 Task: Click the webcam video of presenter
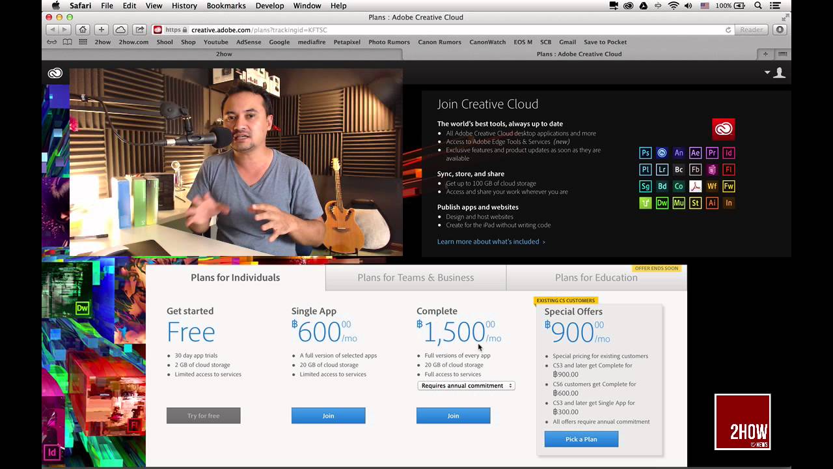[x=236, y=162]
